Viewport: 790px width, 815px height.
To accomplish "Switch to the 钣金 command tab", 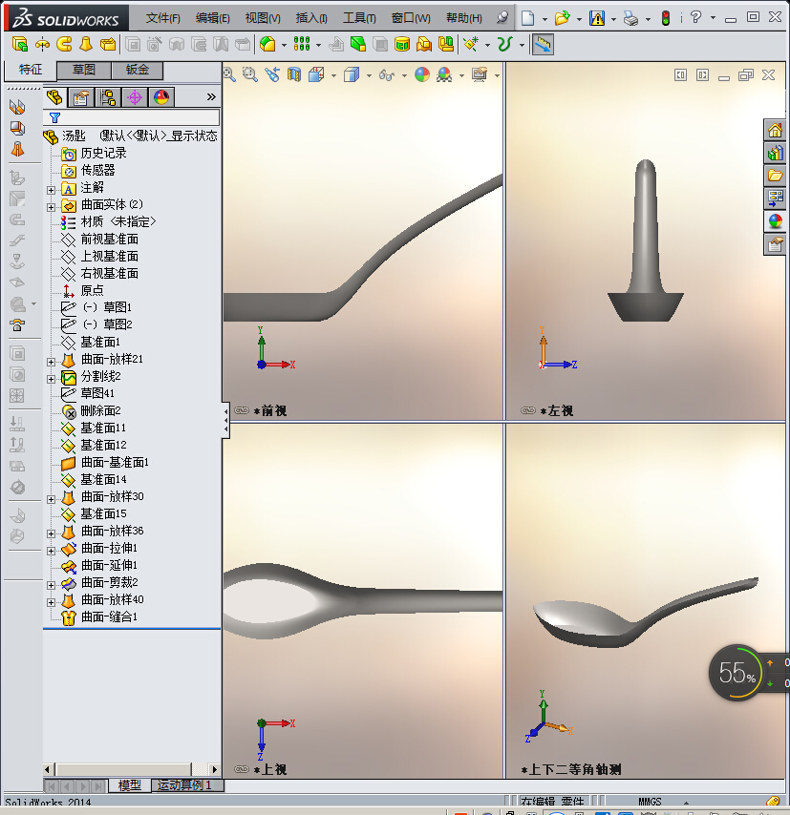I will click(138, 70).
